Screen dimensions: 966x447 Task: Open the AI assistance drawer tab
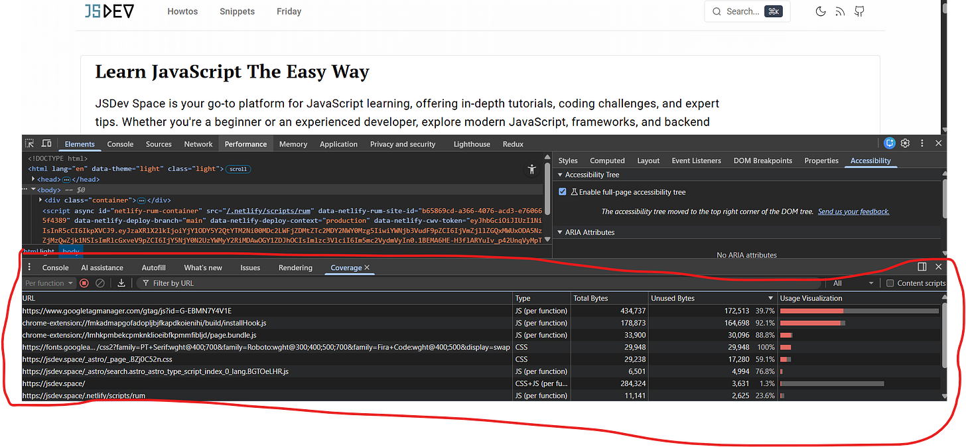click(102, 268)
